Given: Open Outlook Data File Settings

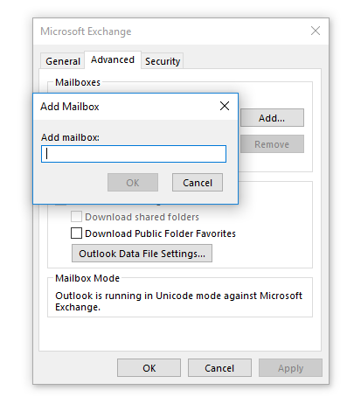Looking at the screenshot, I should [142, 254].
